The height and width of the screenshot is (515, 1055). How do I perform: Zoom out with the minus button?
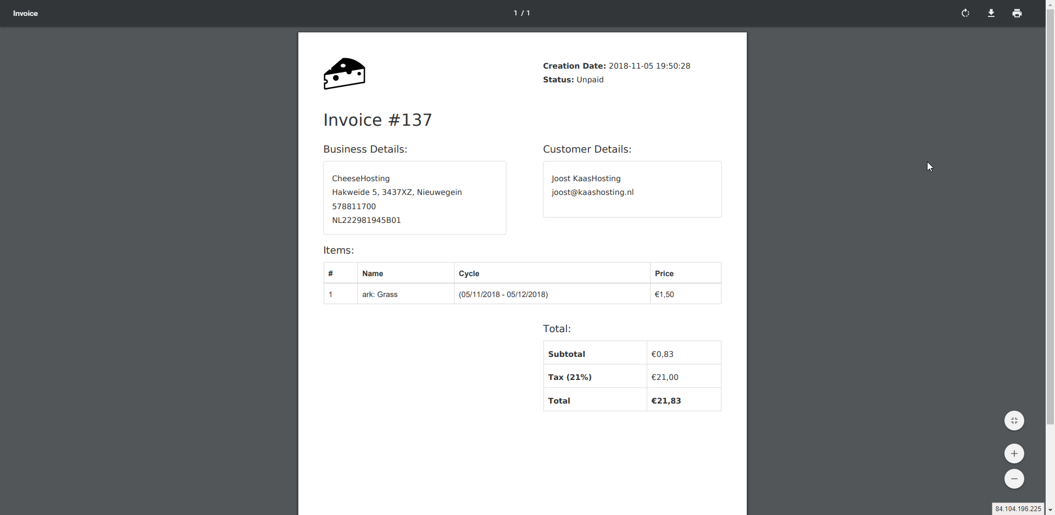pyautogui.click(x=1014, y=479)
